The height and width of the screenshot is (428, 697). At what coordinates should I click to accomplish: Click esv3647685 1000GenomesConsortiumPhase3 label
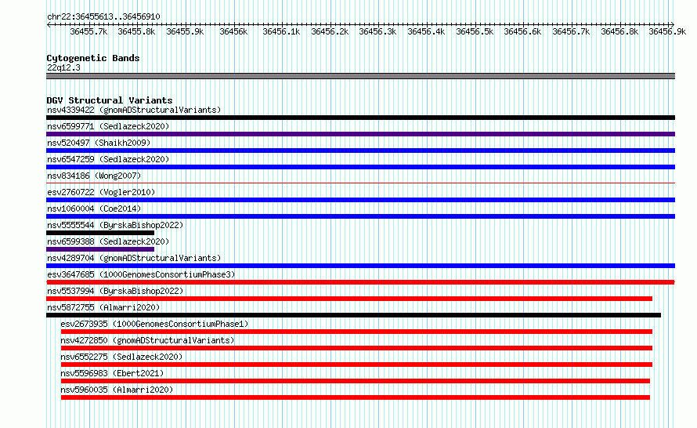point(141,274)
